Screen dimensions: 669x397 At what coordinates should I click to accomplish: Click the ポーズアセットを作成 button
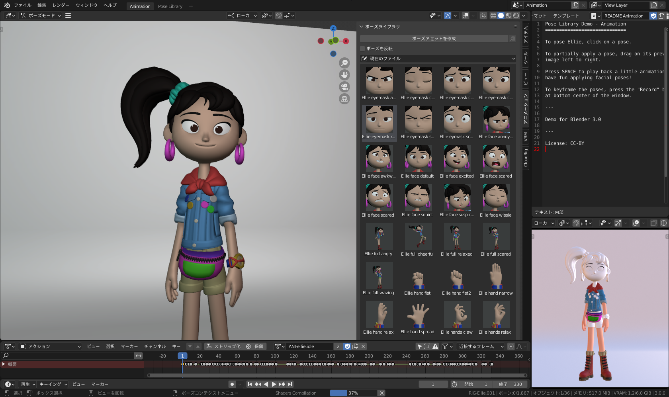[434, 39]
